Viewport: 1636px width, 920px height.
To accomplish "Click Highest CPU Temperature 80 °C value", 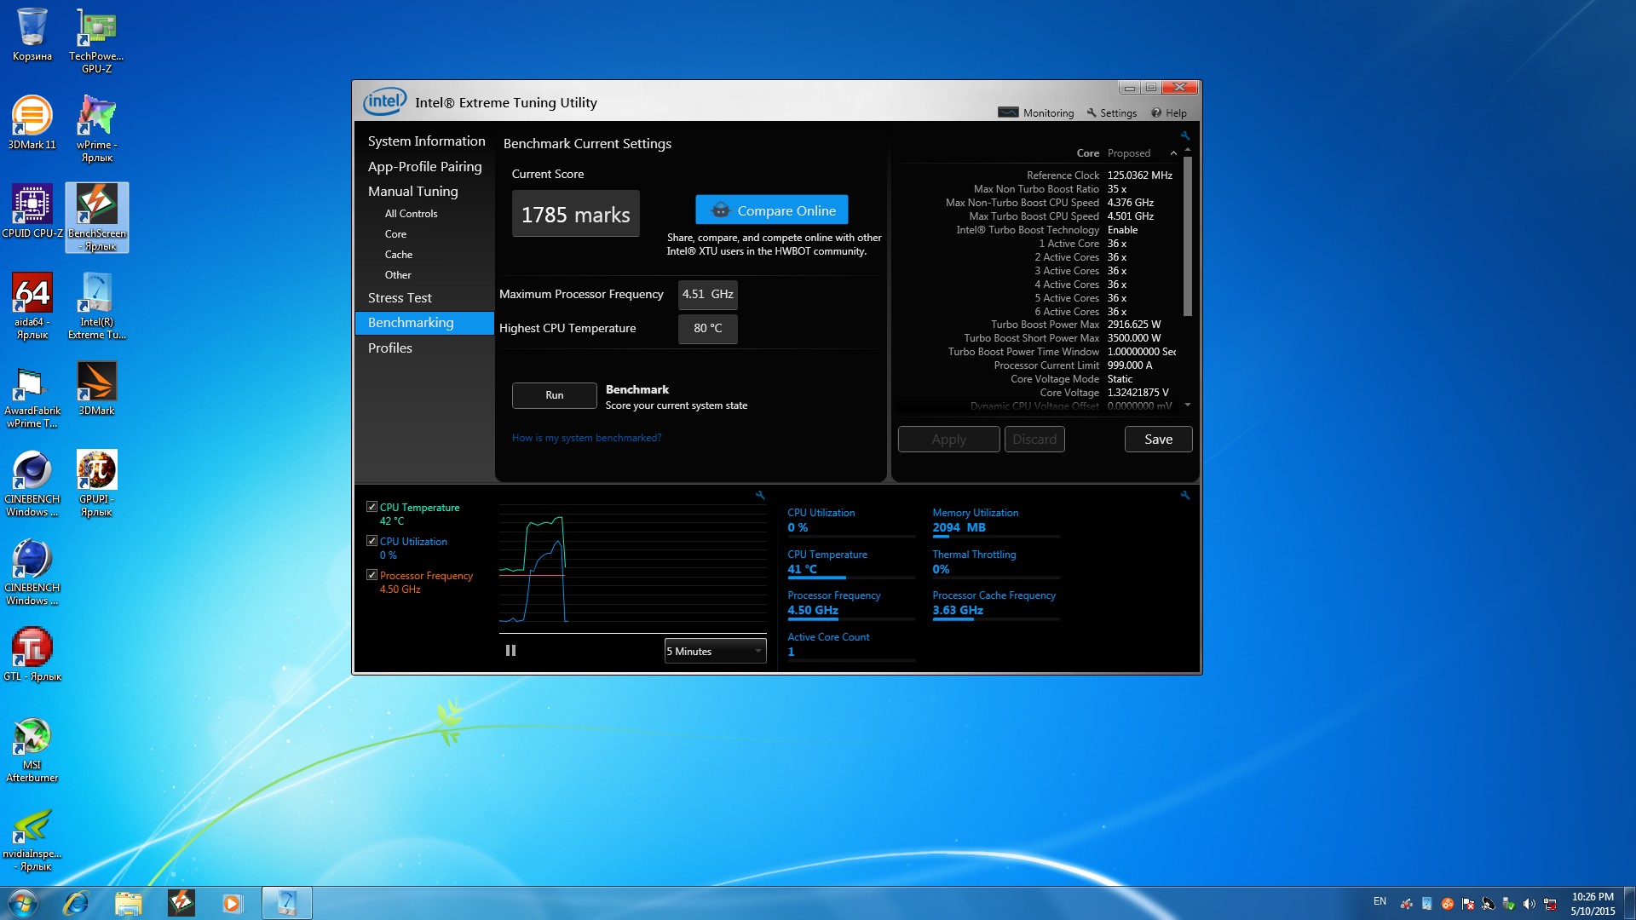I will click(x=707, y=329).
